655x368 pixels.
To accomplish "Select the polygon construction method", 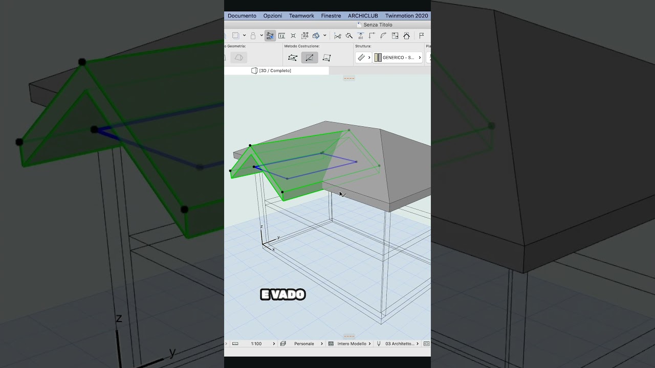I will point(293,58).
